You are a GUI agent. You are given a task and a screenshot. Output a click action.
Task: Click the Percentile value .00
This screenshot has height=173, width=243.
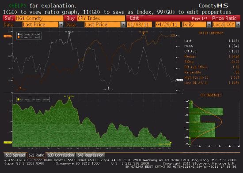click(x=237, y=72)
